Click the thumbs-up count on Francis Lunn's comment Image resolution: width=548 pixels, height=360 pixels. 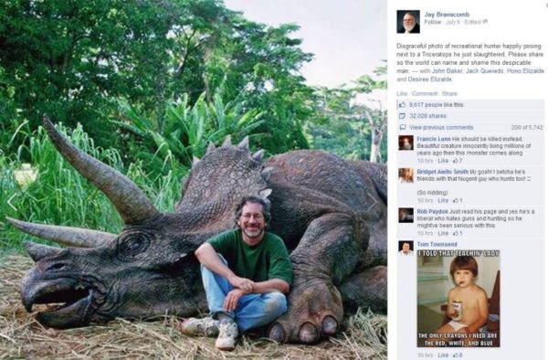tap(458, 161)
